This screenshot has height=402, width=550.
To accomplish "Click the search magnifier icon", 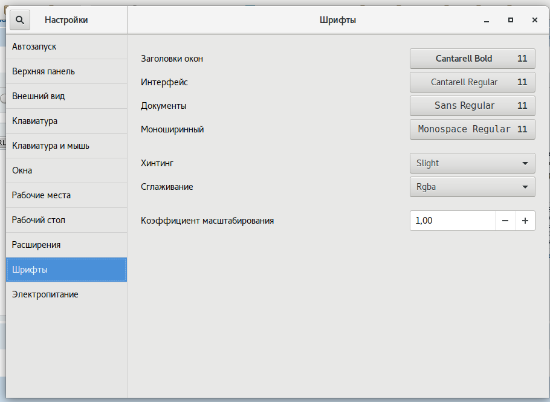I will [x=20, y=20].
